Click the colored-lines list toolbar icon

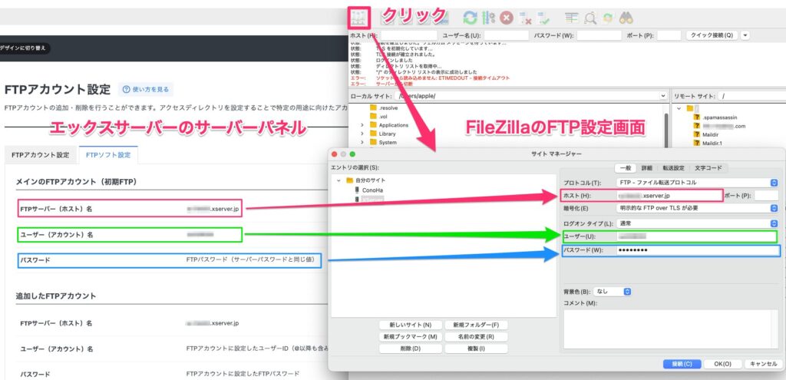(571, 18)
